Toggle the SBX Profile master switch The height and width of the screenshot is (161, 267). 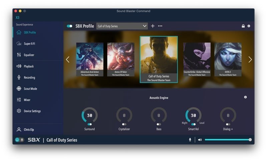(70, 26)
